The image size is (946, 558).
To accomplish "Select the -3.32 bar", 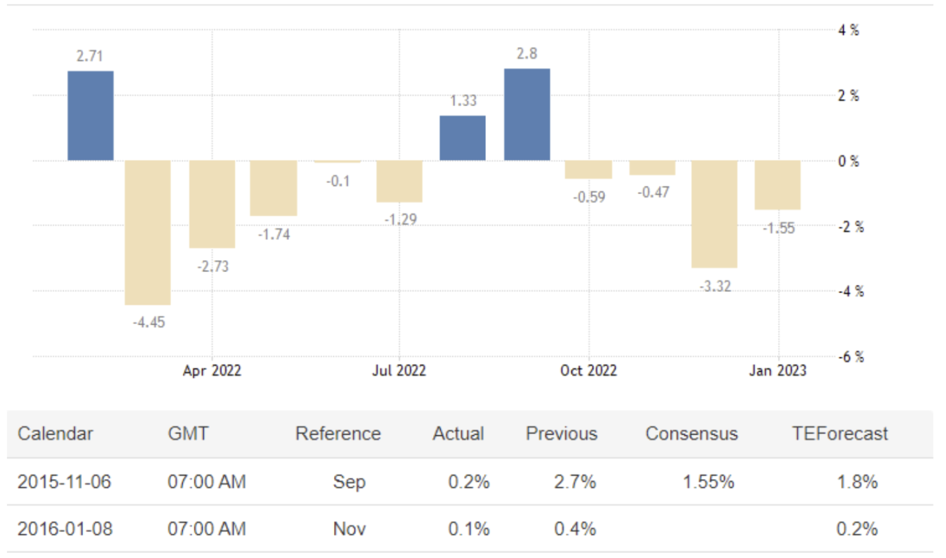I will pos(714,213).
